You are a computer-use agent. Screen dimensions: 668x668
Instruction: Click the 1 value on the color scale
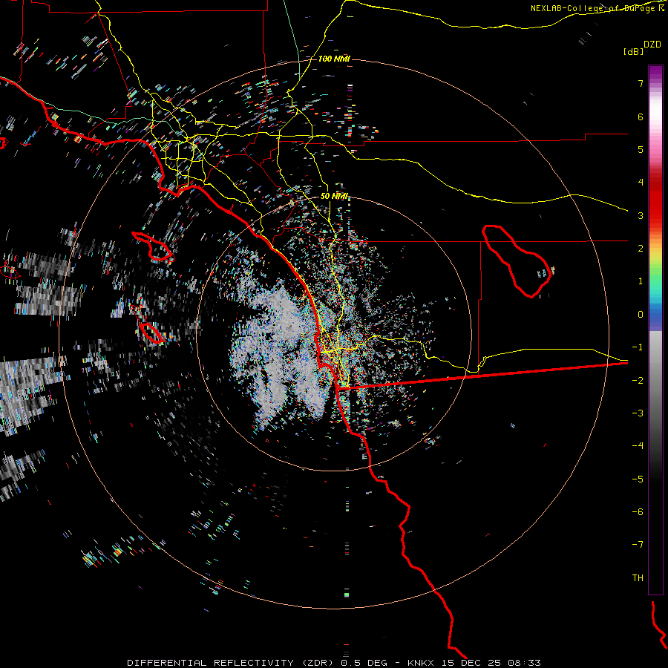pyautogui.click(x=641, y=281)
